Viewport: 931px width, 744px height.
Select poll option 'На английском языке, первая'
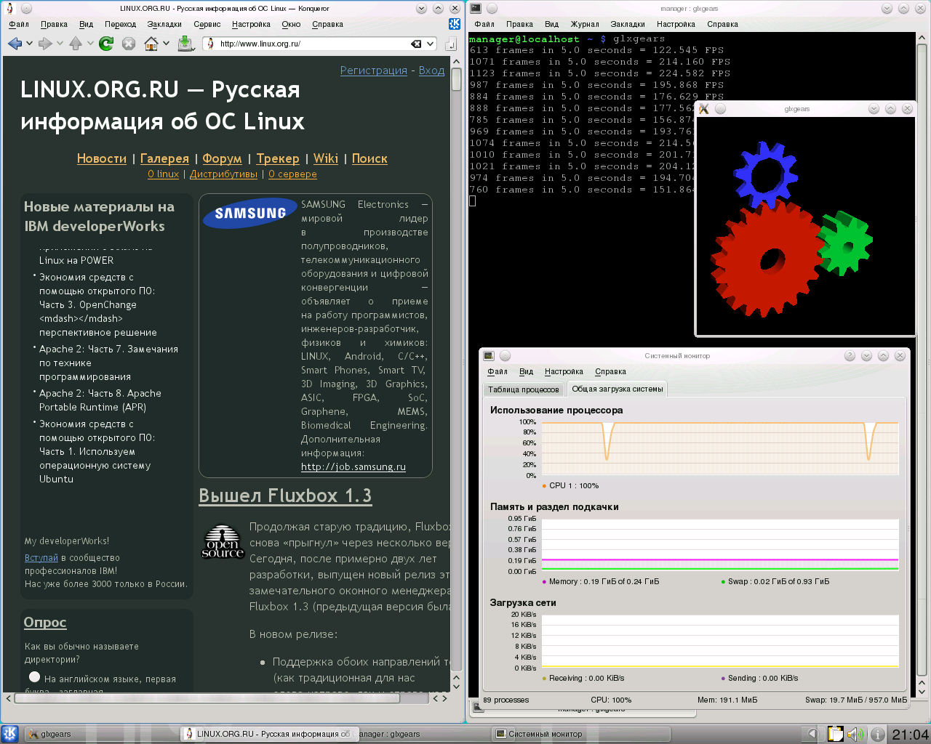coord(34,677)
